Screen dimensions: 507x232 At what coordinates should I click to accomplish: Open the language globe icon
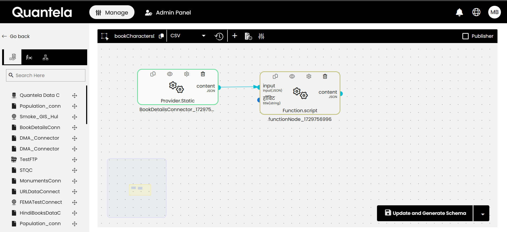476,12
